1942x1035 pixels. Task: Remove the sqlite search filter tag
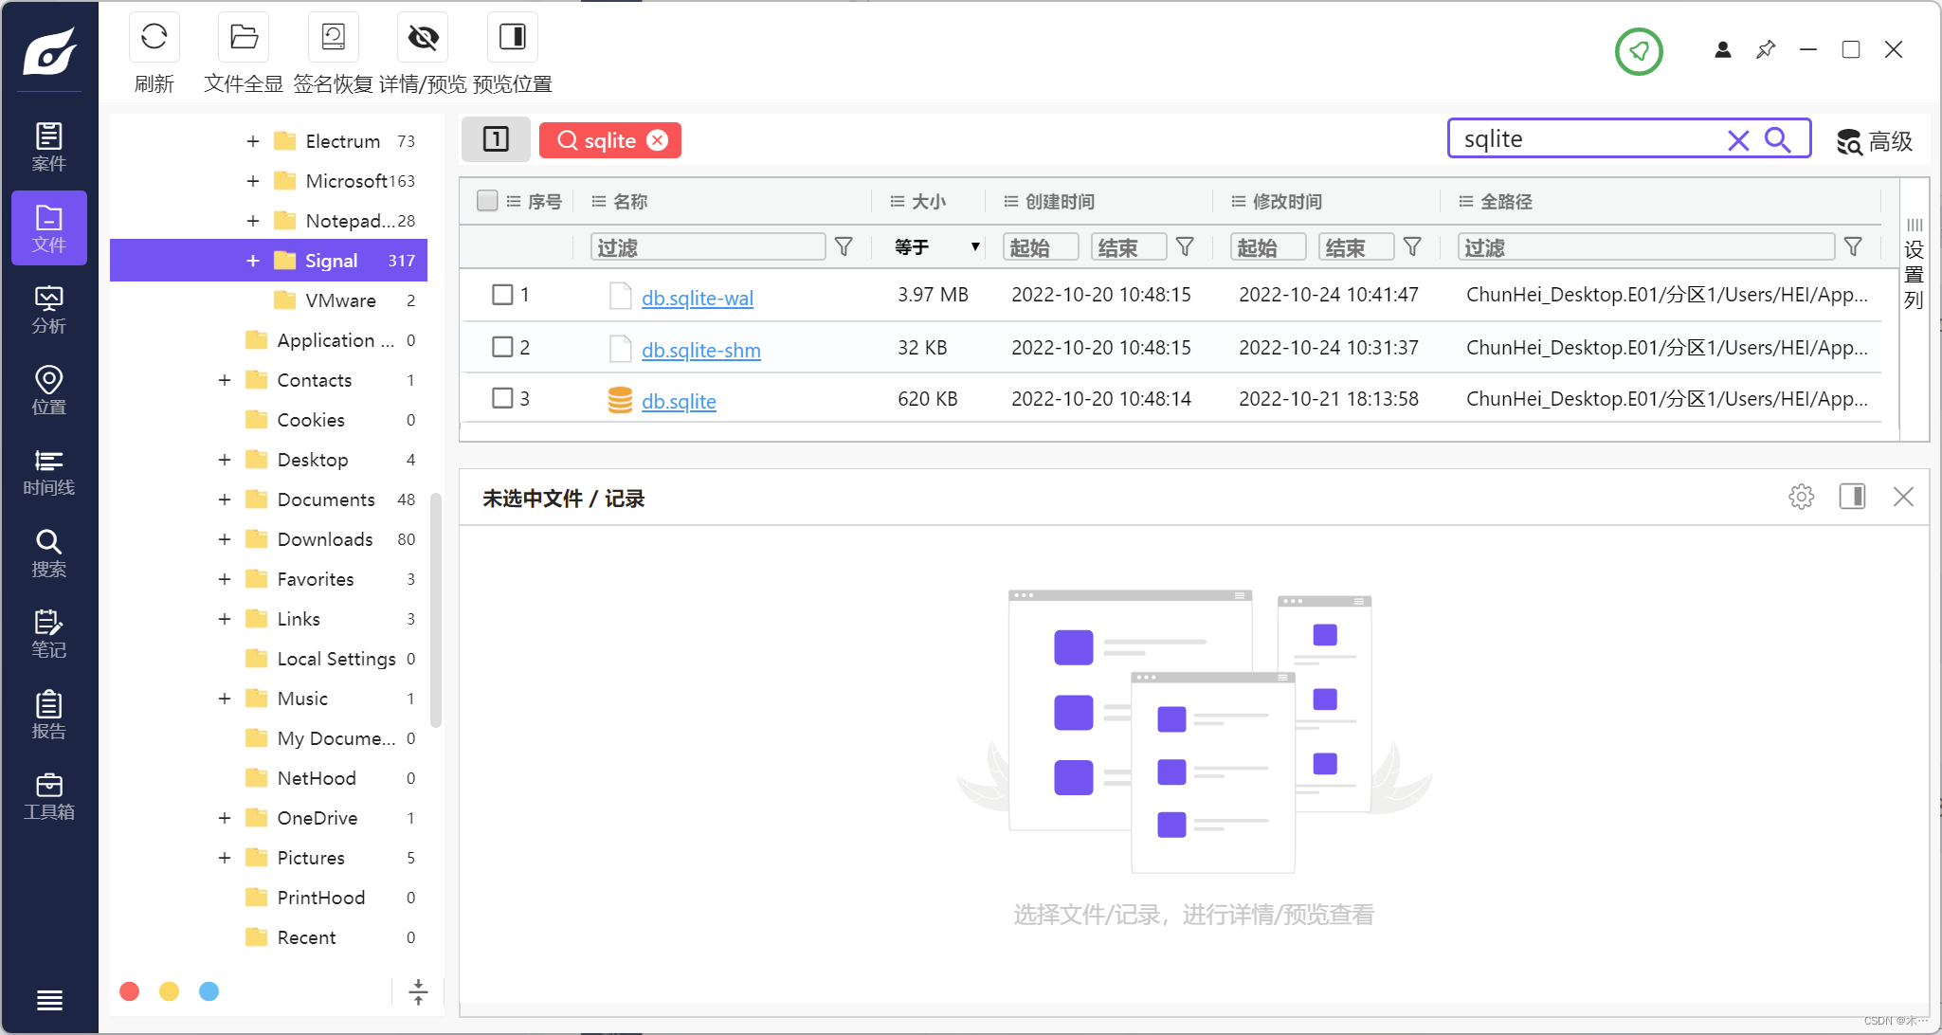[658, 140]
